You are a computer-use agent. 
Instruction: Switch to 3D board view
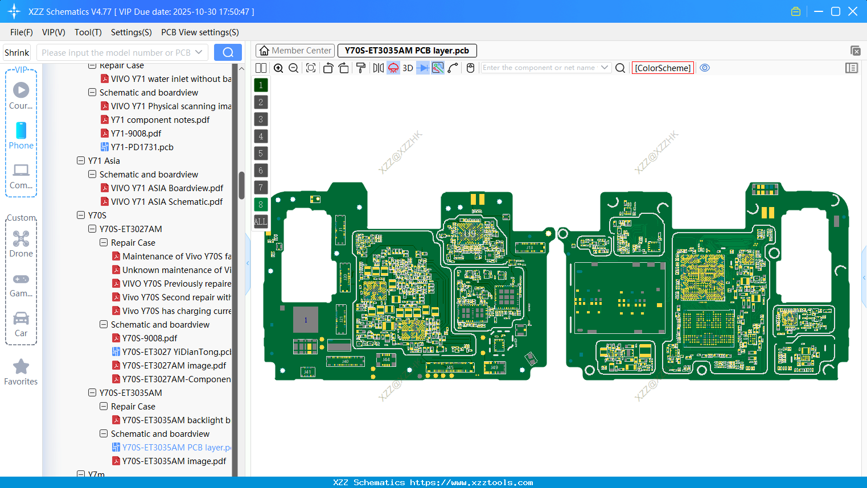pyautogui.click(x=407, y=68)
